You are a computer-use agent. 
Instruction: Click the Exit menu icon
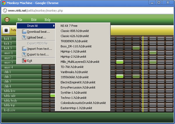click(24, 61)
